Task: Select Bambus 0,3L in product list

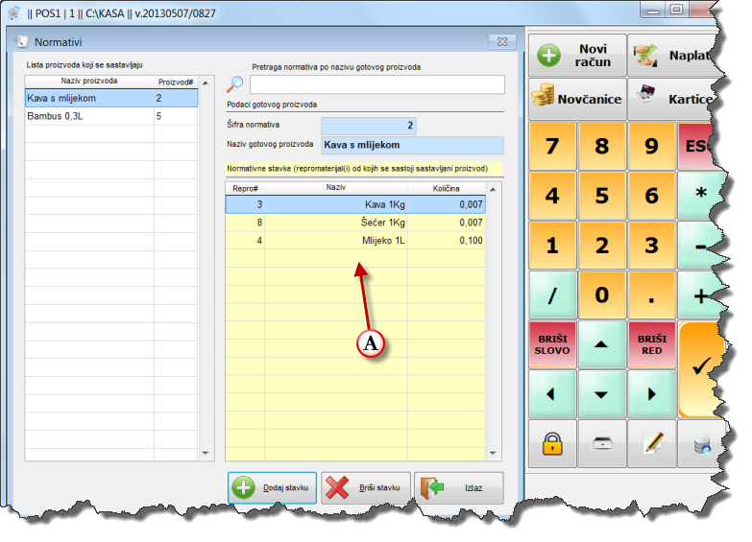Action: pyautogui.click(x=88, y=116)
